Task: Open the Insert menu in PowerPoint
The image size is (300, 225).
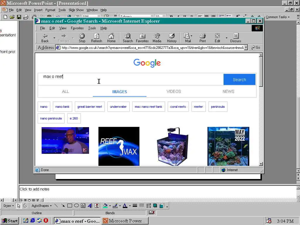Action: point(38,10)
